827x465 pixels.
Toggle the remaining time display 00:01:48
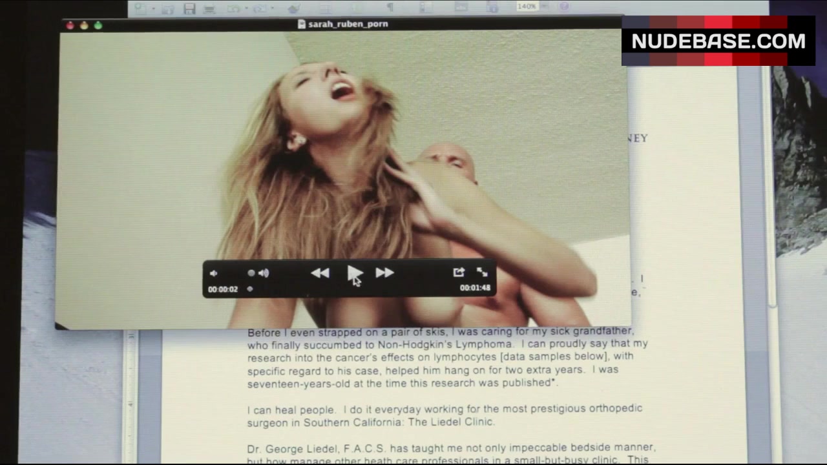tap(475, 288)
